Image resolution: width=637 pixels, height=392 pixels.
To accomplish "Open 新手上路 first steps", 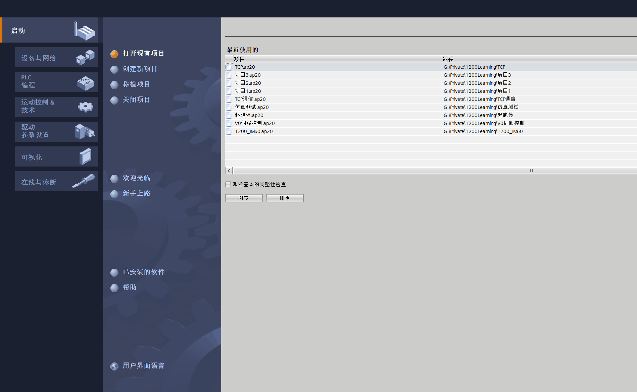I will pos(136,194).
